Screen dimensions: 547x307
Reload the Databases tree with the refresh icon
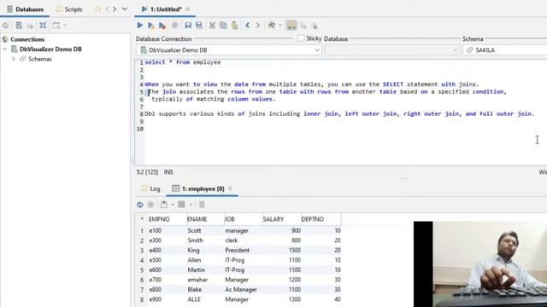6,26
